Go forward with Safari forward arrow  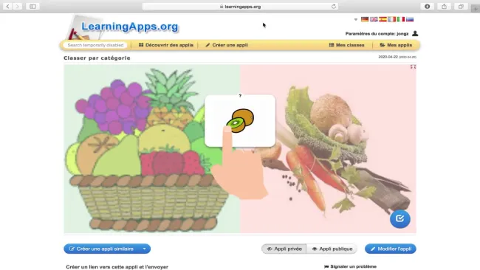click(18, 7)
